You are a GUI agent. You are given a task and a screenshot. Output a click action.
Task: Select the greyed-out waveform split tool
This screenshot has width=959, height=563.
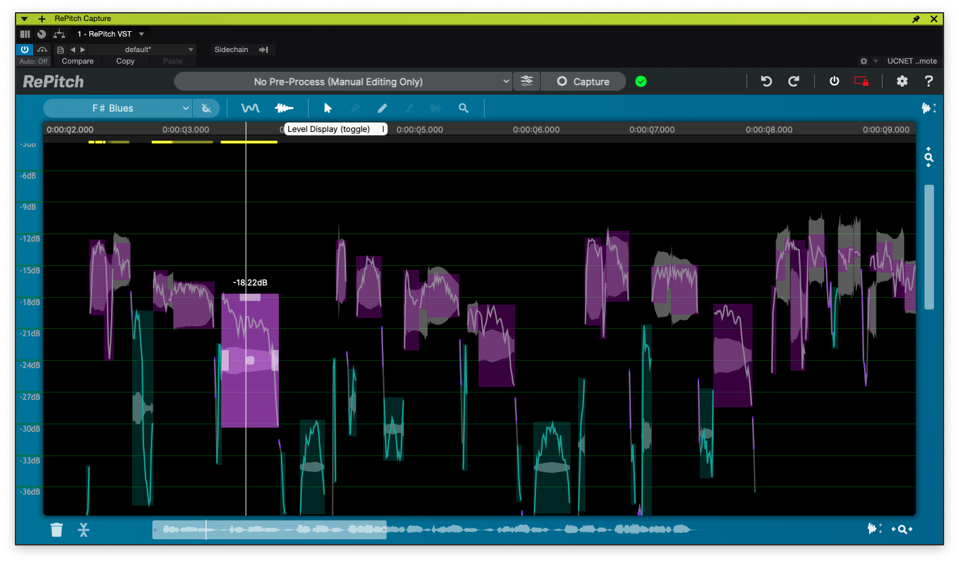point(437,108)
